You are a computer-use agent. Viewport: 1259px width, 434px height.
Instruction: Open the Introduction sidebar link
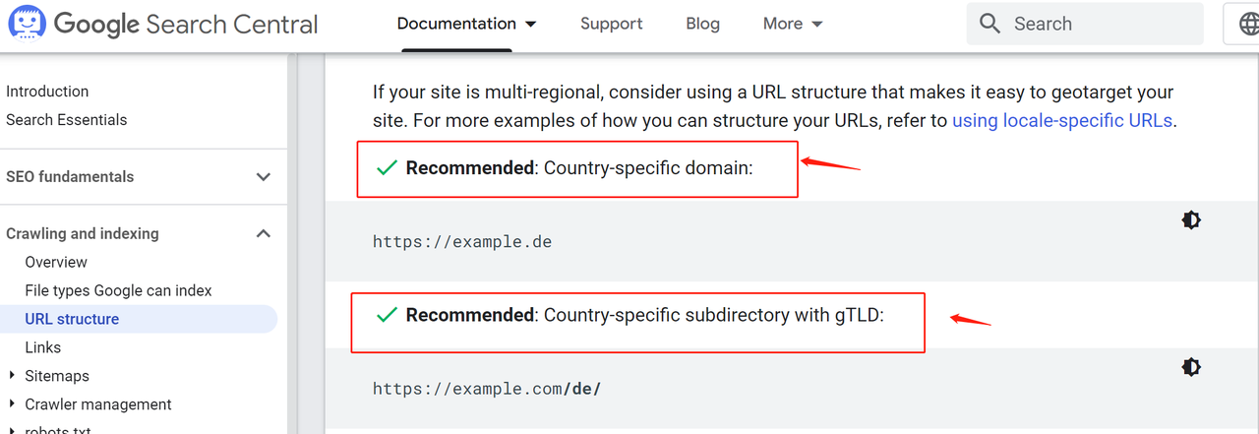47,92
